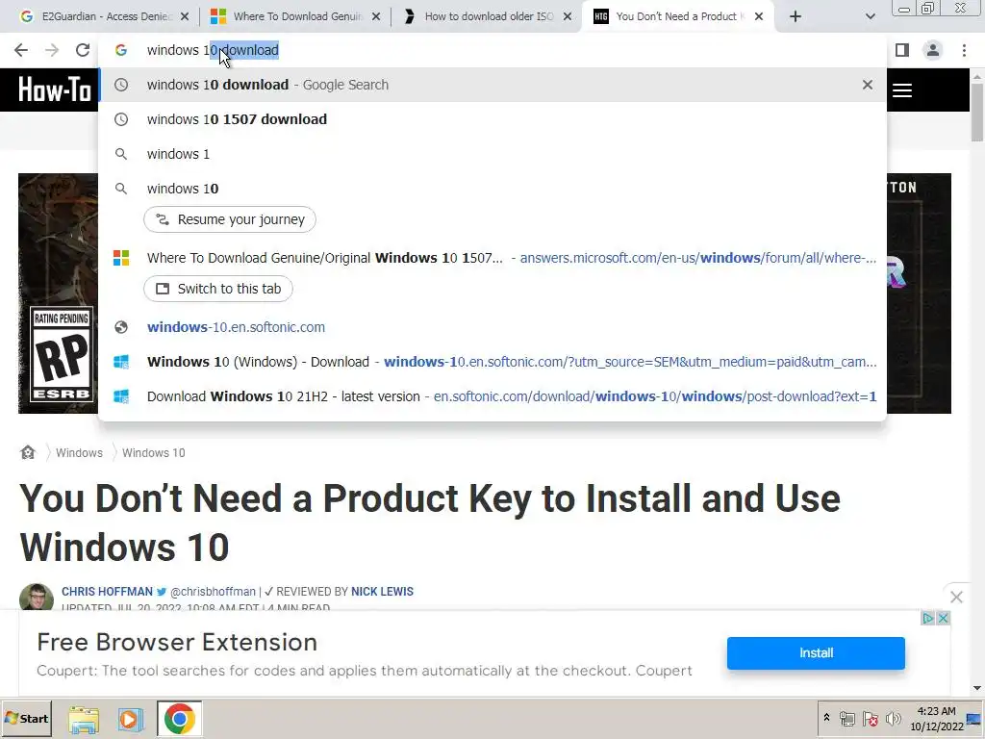Image resolution: width=985 pixels, height=739 pixels.
Task: Open CHRIS HOFFMAN author link
Action: pyautogui.click(x=107, y=592)
